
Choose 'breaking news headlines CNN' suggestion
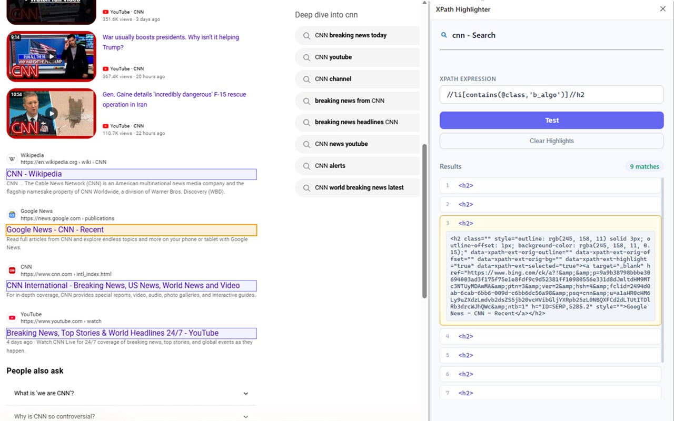point(357,122)
